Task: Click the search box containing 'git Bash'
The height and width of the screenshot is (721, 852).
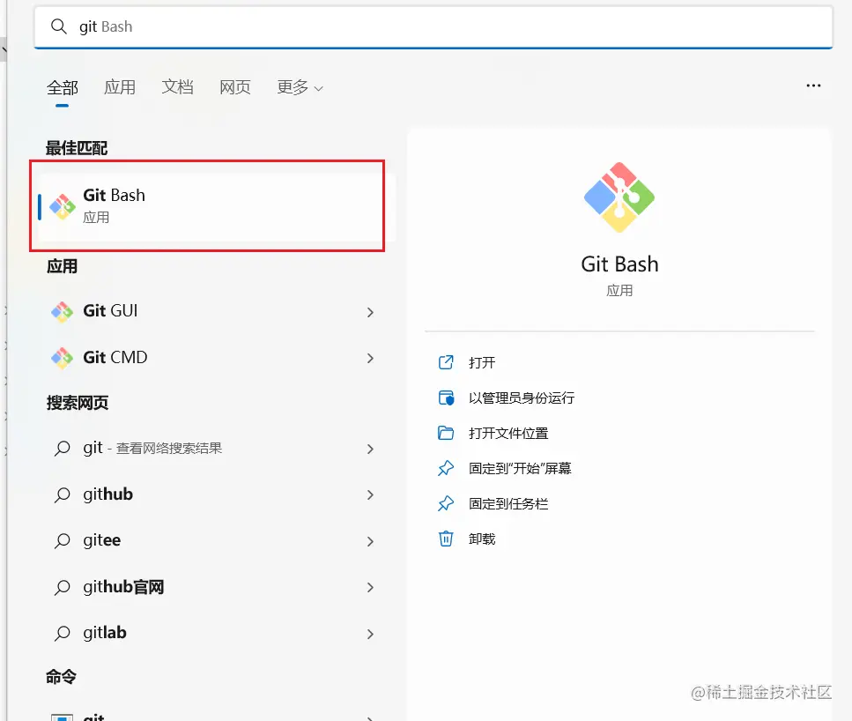Action: tap(433, 26)
